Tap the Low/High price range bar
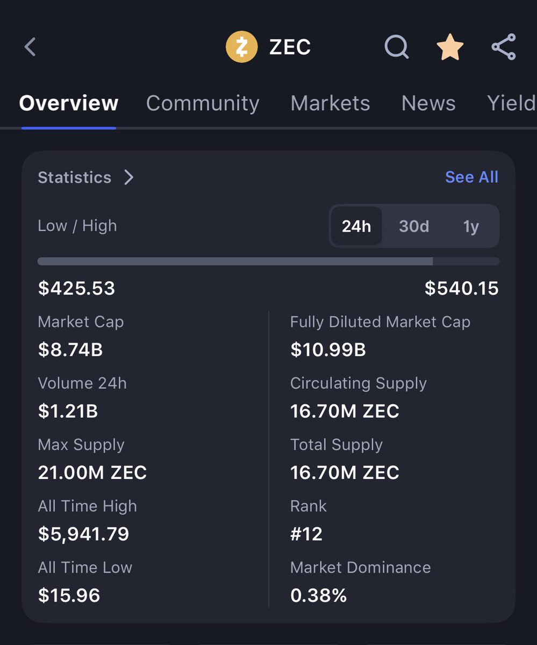537x645 pixels. click(268, 261)
